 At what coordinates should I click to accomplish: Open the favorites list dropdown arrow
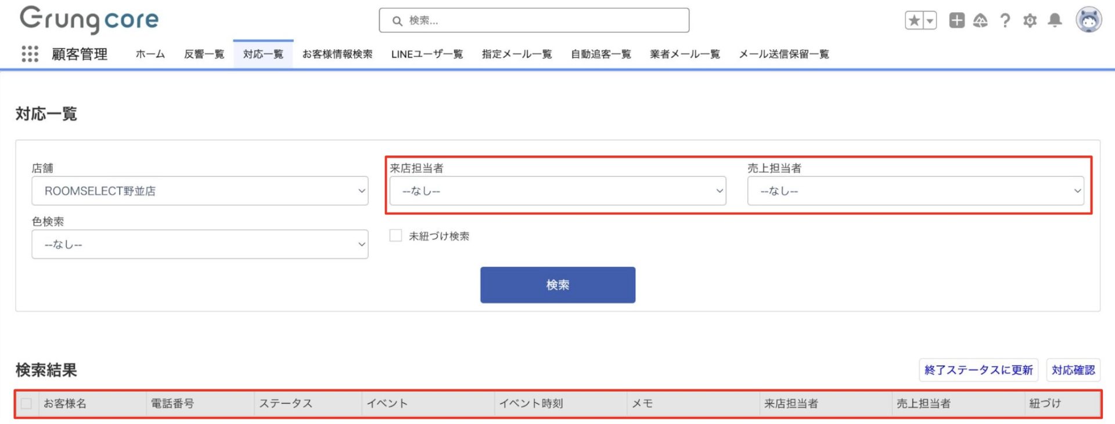[930, 21]
